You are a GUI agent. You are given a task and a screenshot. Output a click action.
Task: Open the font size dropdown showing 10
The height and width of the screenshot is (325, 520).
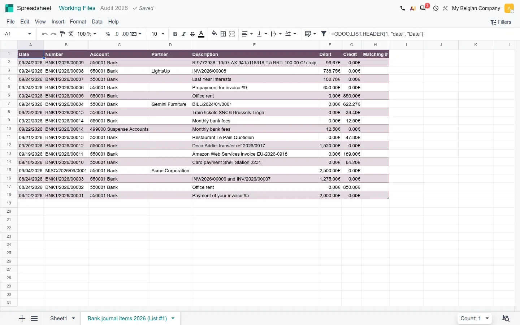[x=158, y=34]
